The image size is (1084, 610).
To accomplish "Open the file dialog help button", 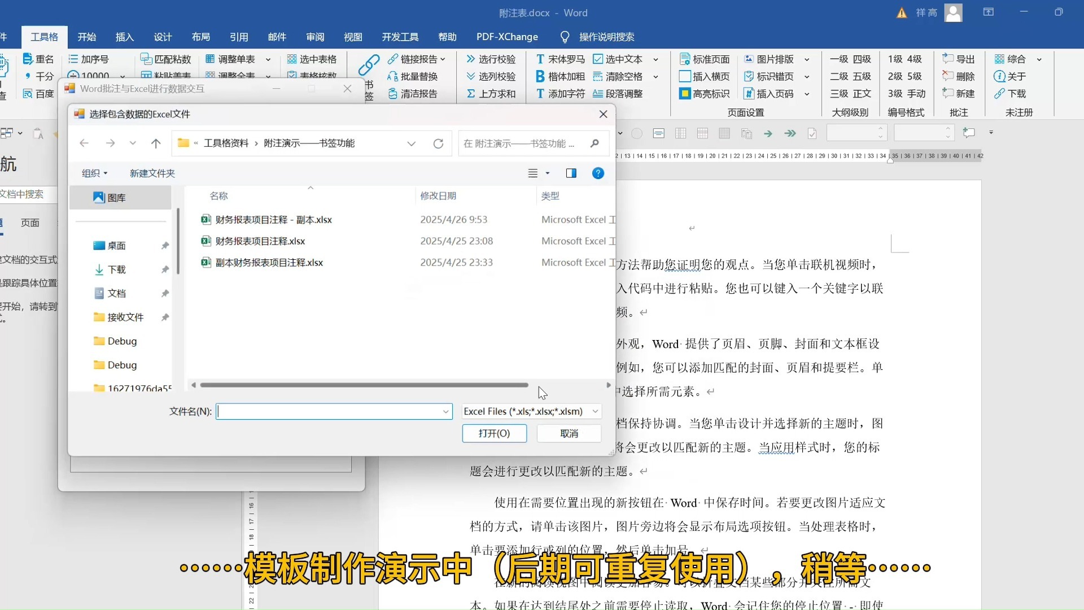I will point(598,173).
